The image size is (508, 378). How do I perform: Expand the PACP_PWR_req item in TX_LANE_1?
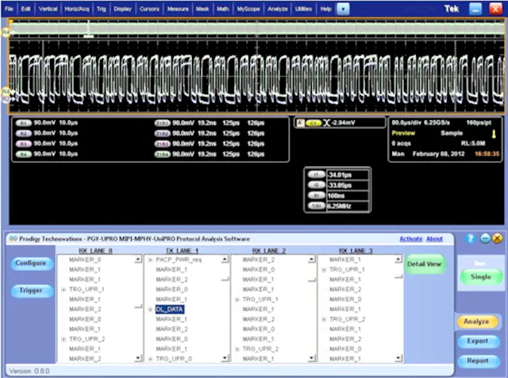tap(149, 260)
